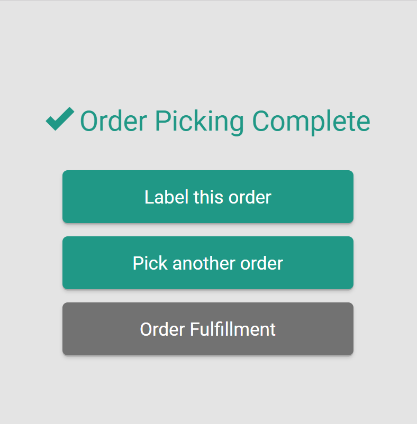
Task: Open Order Fulfillment via the gray button
Action: [207, 329]
